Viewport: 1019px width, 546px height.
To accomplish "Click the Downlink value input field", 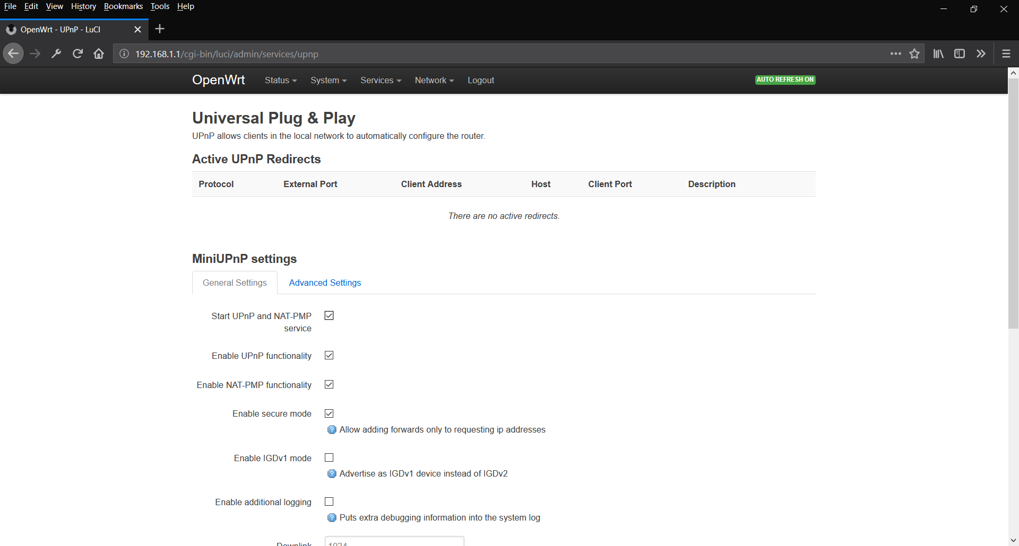I will (x=394, y=543).
